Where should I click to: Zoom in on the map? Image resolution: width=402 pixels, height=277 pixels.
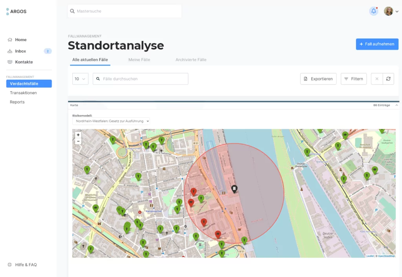point(78,135)
